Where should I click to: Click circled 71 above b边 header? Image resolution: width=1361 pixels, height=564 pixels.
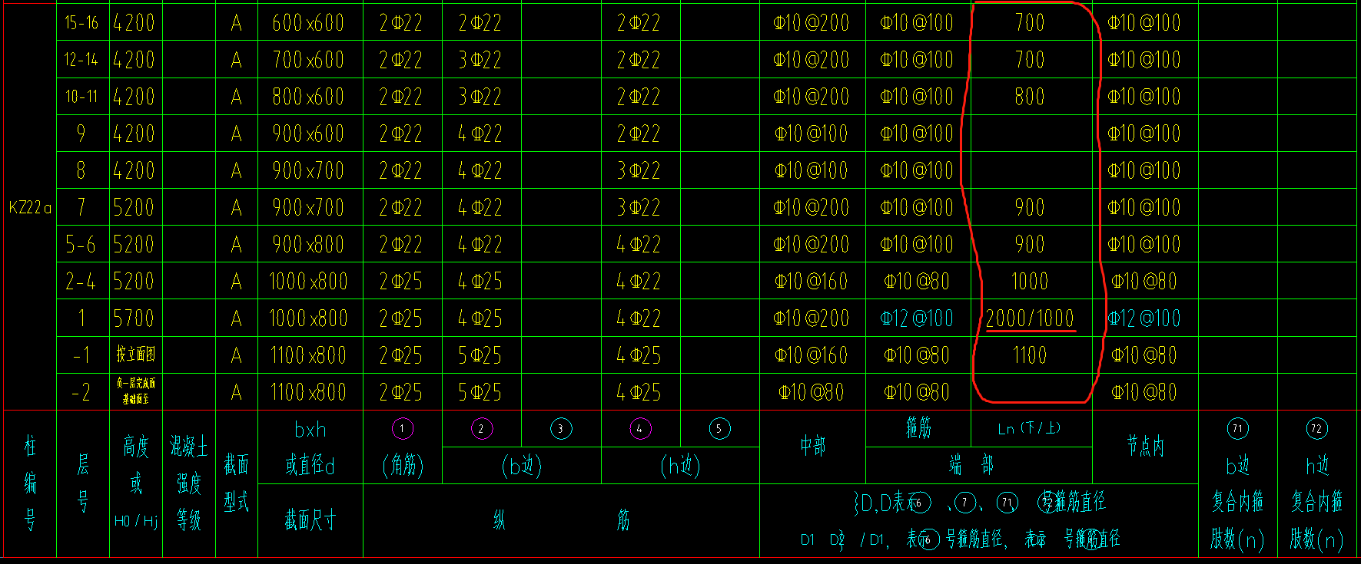(1237, 428)
